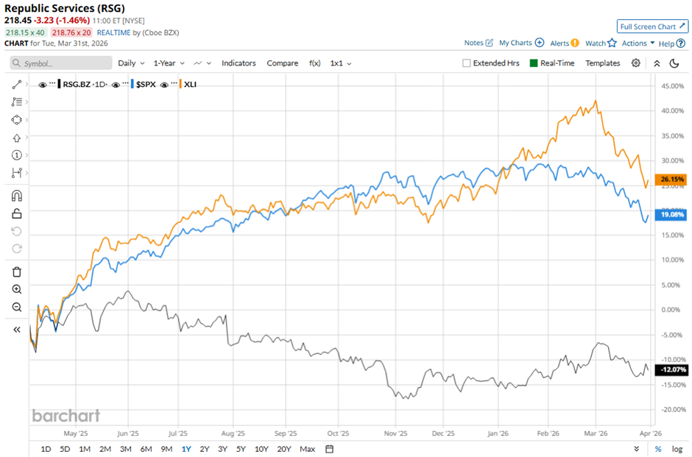This screenshot has width=692, height=457.
Task: Pick the measure range tool
Action: tap(17, 173)
